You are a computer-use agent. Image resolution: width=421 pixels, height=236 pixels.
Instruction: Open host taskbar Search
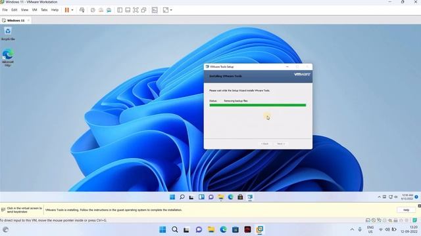(175, 229)
